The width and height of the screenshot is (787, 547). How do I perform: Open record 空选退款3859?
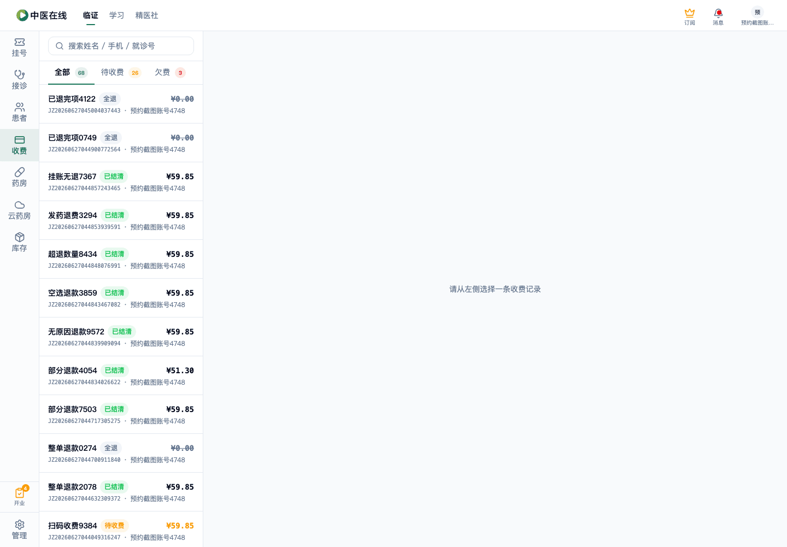[x=121, y=298]
